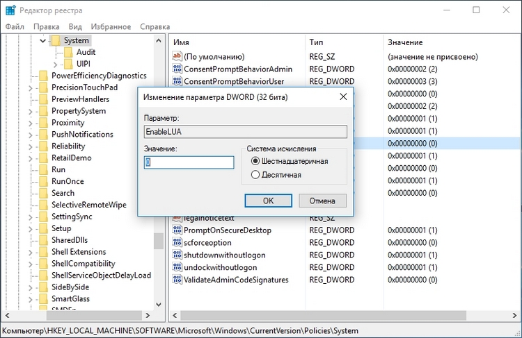Select the RetailDemo key in tree

click(71, 158)
